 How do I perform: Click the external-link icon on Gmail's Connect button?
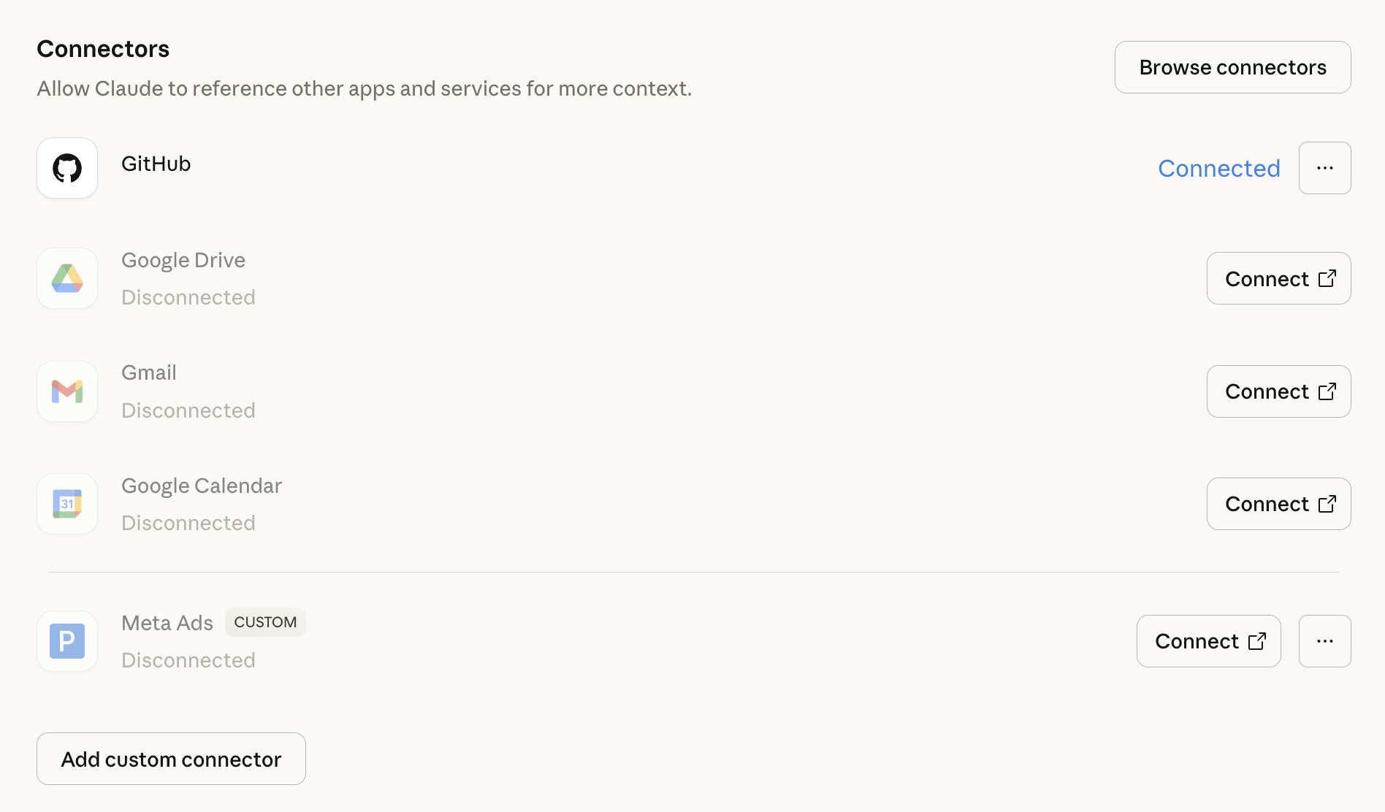(1328, 391)
